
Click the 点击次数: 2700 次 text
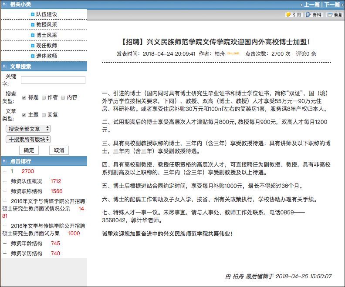(268, 54)
